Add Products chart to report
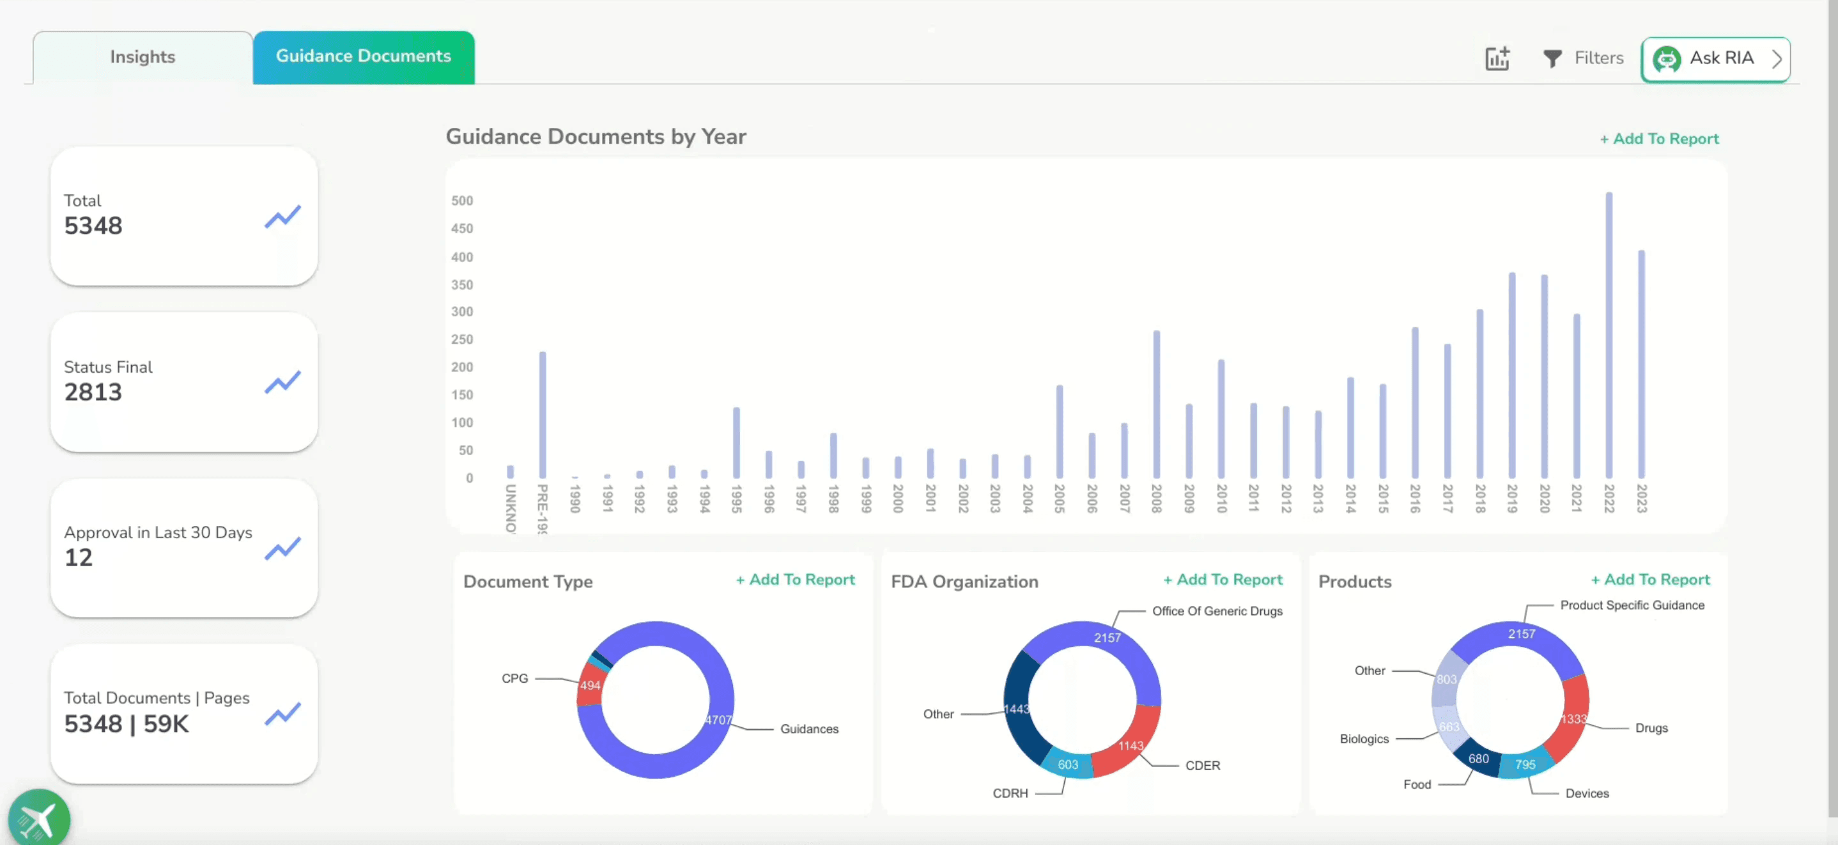Screen dimensions: 1838x845 (x=1649, y=580)
